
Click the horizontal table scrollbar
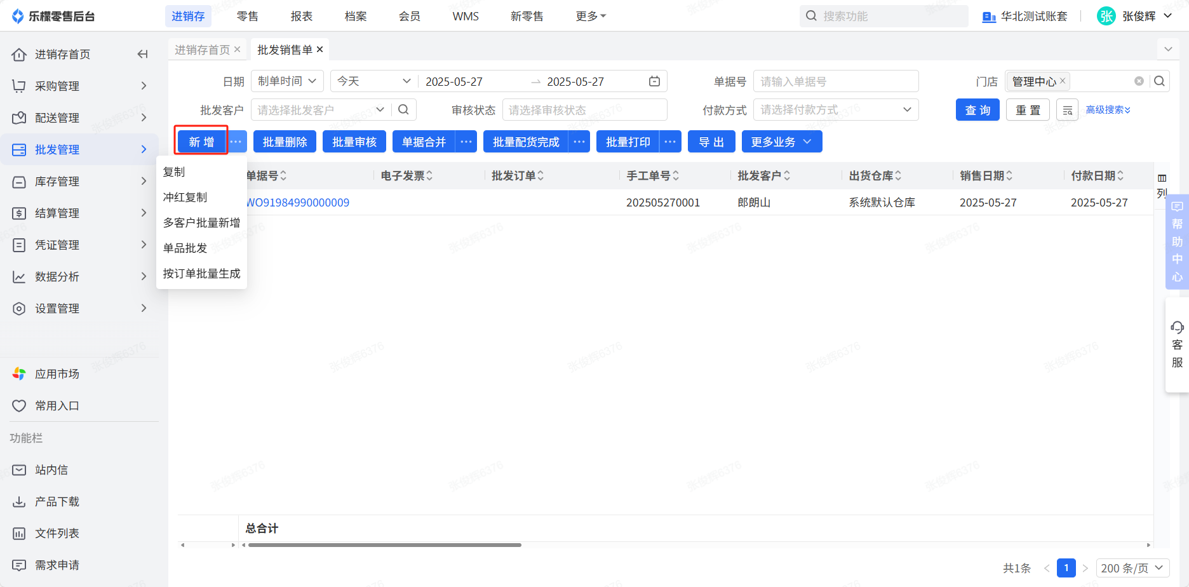tap(384, 545)
